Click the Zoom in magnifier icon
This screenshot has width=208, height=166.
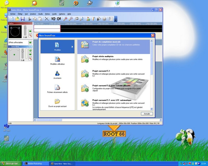[x=65, y=19]
